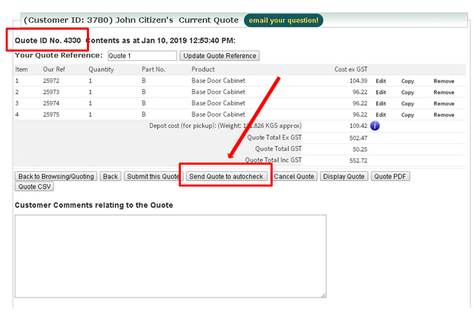Copy item 2 with ref 25973
The image size is (474, 311).
point(408,93)
